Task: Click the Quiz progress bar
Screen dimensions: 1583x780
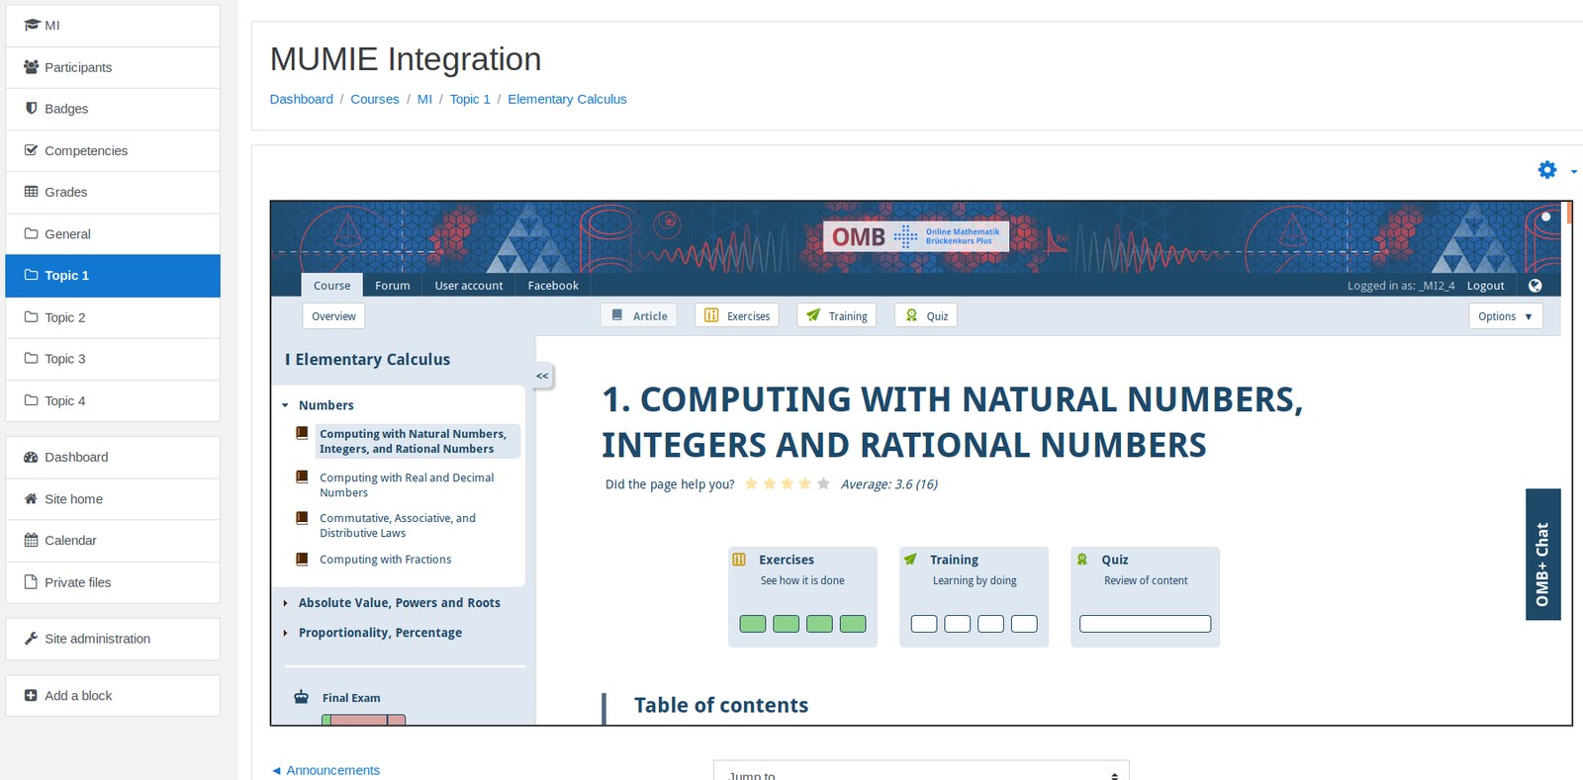Action: tap(1145, 624)
